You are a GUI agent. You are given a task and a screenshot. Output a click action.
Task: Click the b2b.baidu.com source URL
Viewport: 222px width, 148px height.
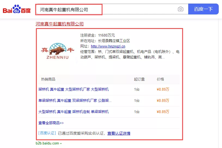click(47, 143)
